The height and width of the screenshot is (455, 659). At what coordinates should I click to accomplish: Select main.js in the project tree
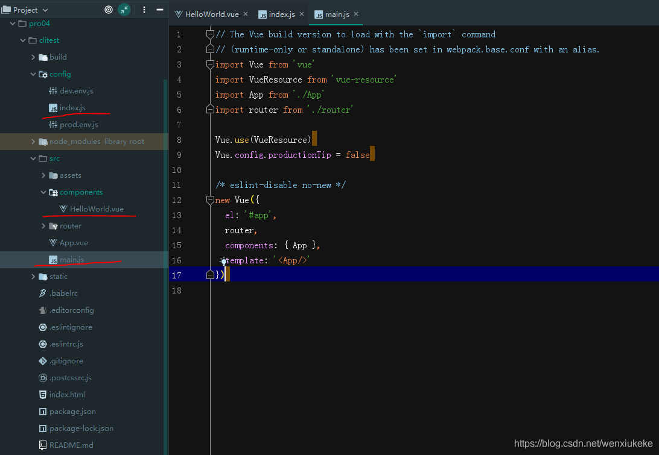tap(71, 259)
